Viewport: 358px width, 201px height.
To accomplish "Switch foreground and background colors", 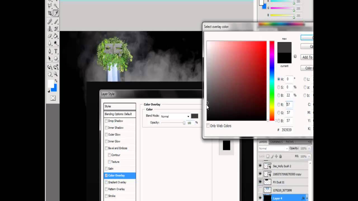I will pyautogui.click(x=55, y=81).
